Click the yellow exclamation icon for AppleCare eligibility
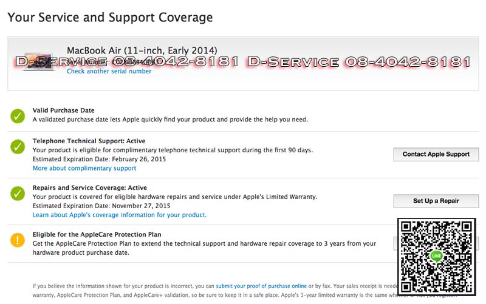 click(x=17, y=240)
